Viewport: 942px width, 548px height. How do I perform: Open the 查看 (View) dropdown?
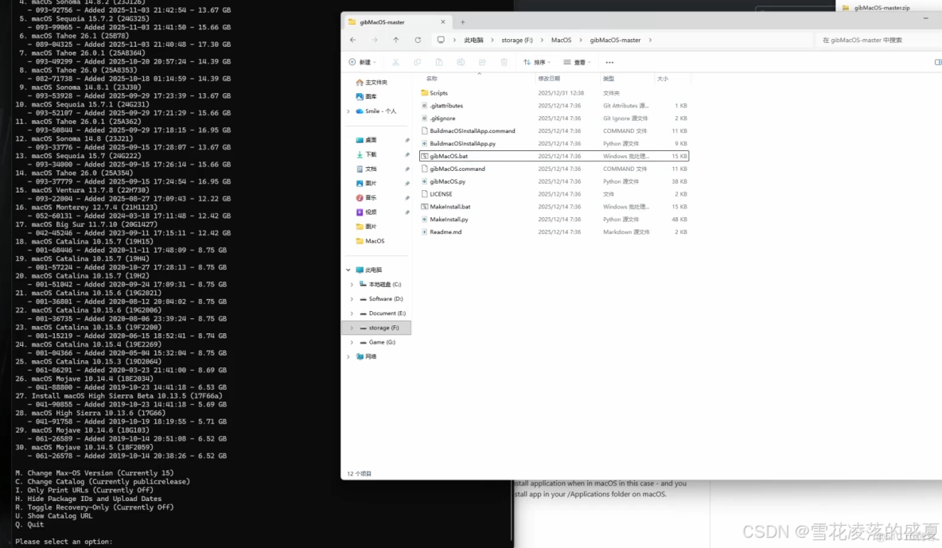(x=578, y=63)
